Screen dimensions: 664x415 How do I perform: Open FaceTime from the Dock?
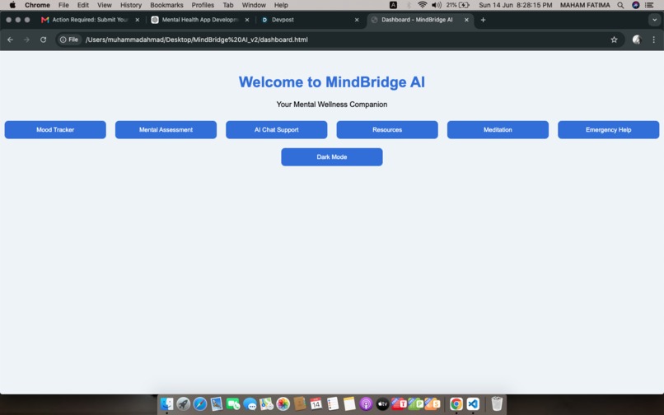pos(233,403)
